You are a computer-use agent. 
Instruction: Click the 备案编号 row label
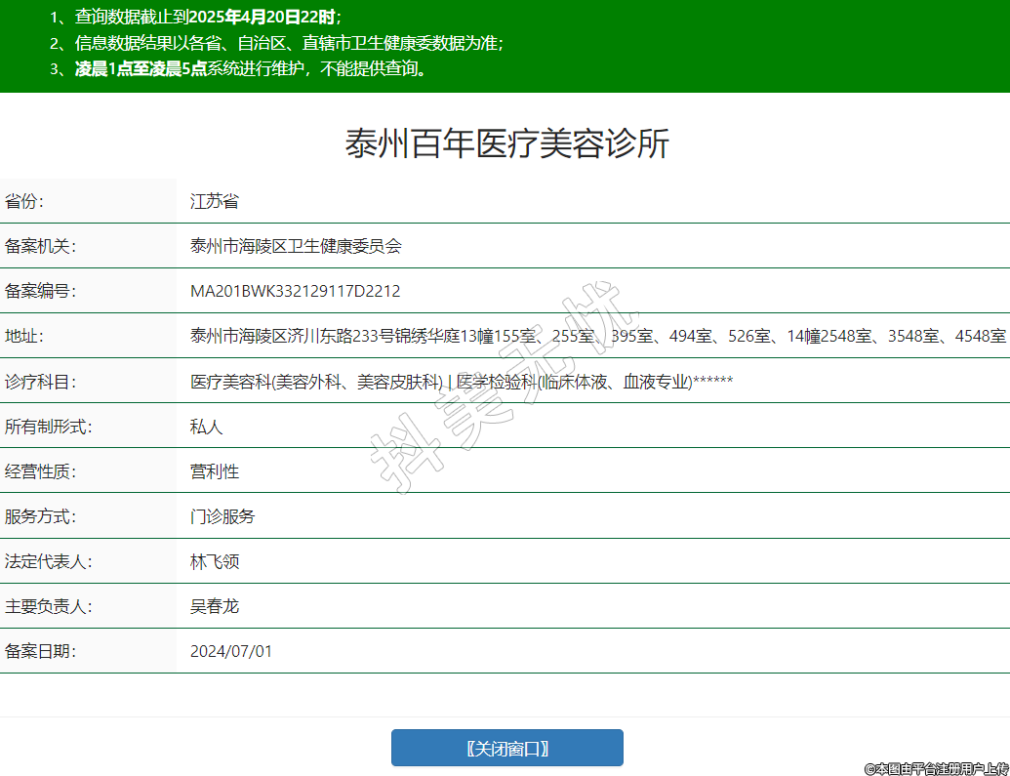(x=40, y=291)
